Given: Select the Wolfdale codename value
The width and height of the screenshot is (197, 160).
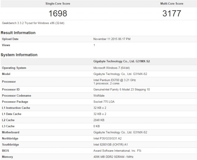Looking at the screenshot, I should (x=99, y=95).
